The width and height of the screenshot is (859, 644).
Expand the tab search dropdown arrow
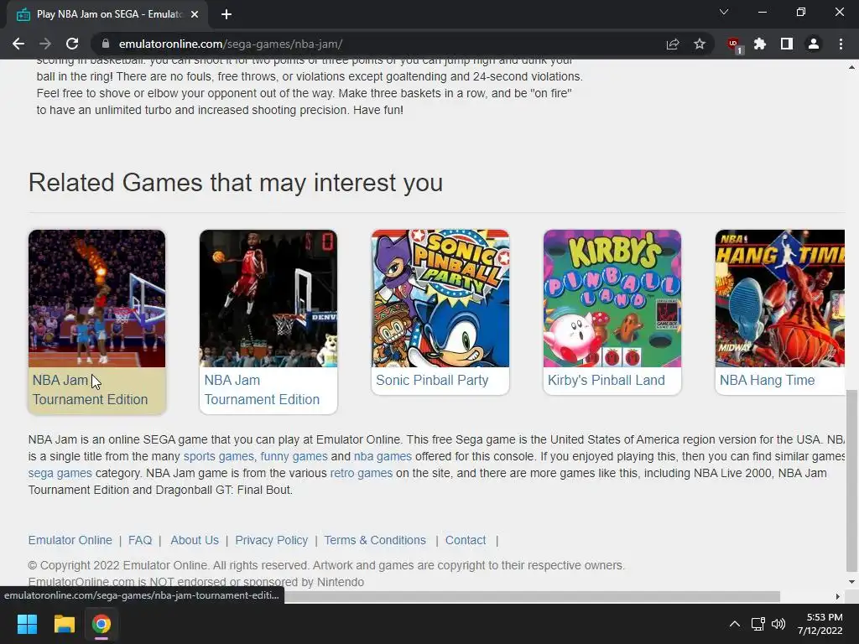724,12
